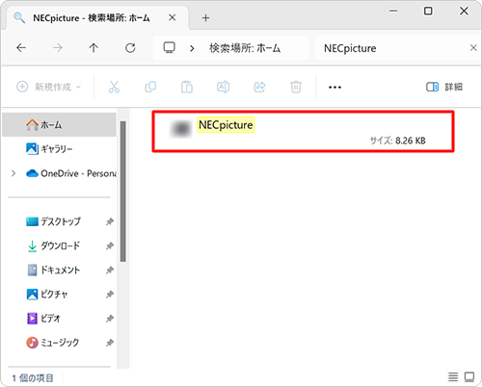482x387 pixels.
Task: Click the navigation pane scrollbar
Action: [122, 192]
